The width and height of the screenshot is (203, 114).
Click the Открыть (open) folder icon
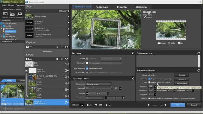12,14
